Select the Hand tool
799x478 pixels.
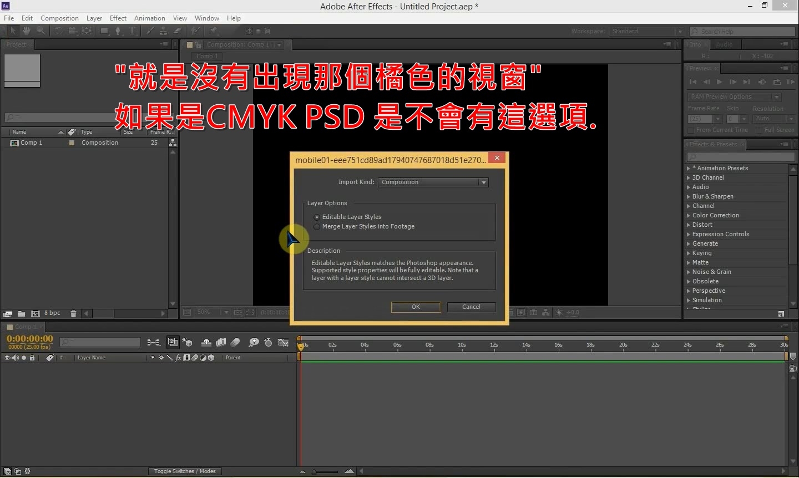coord(27,31)
